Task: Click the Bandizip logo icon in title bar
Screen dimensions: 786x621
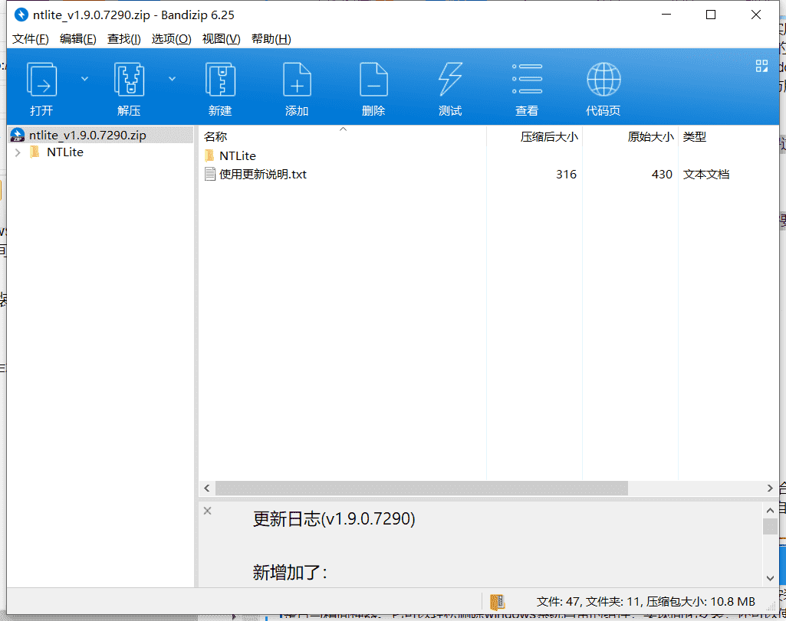Action: [x=21, y=15]
